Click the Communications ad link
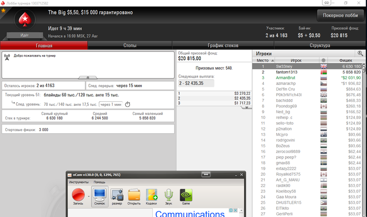Viewport: 367px width, 217px height. point(190,213)
